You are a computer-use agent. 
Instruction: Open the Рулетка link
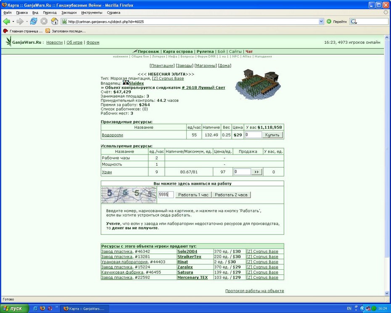205,51
